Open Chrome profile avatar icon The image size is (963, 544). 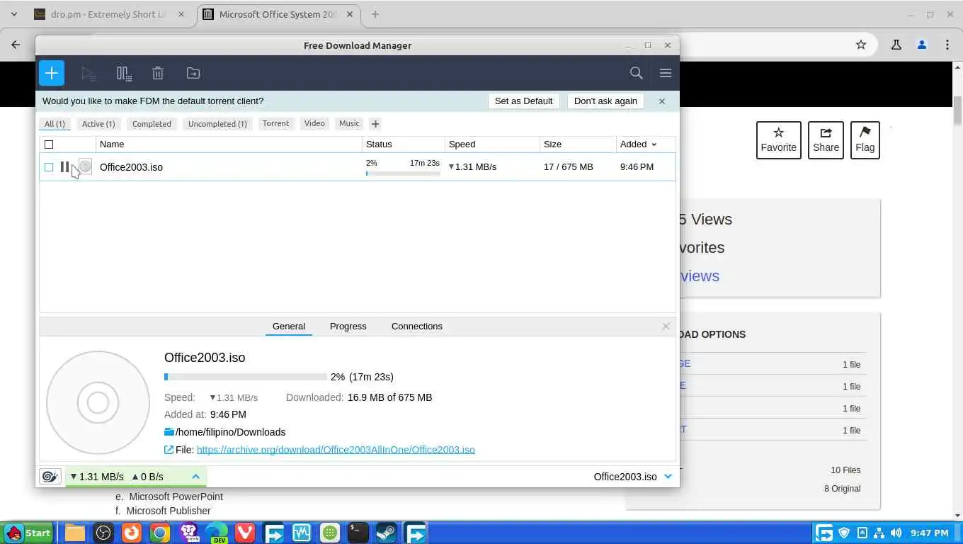pos(921,45)
